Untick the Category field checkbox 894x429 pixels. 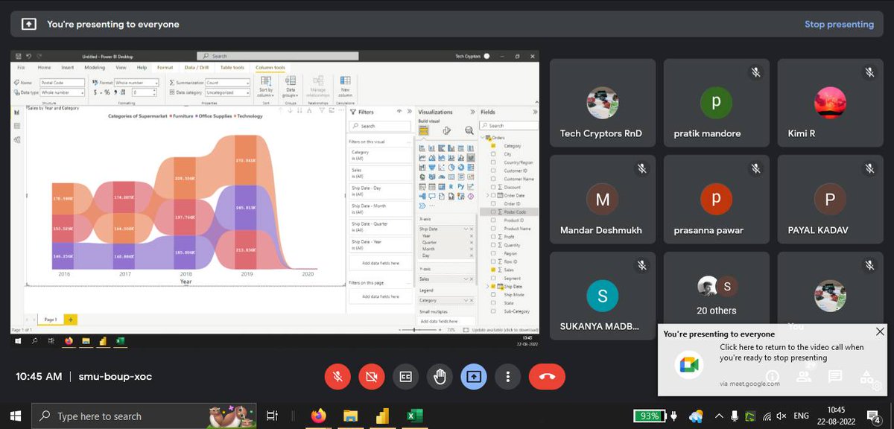(492, 146)
